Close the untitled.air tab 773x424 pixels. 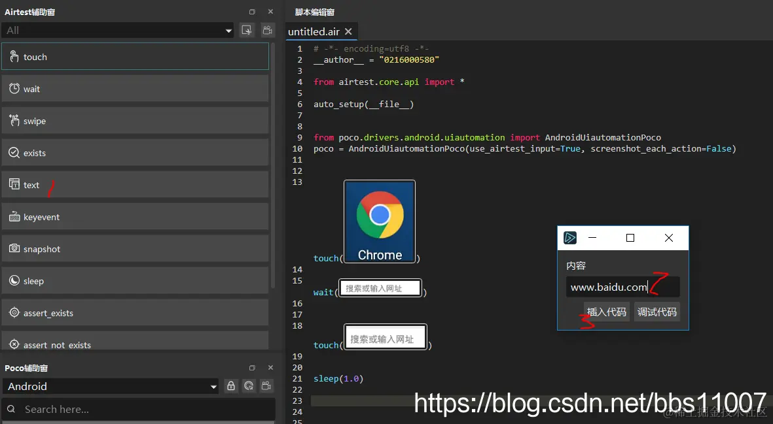[349, 31]
